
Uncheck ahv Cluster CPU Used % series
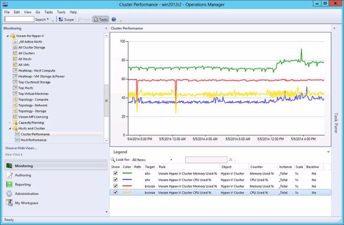tap(115, 180)
